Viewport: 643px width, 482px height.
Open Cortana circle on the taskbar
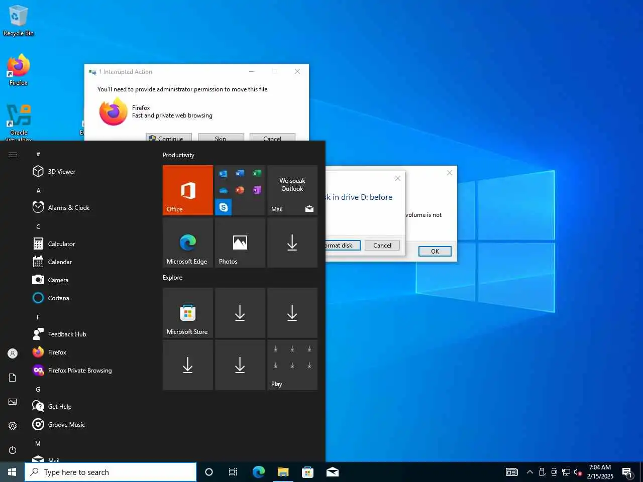(x=209, y=472)
